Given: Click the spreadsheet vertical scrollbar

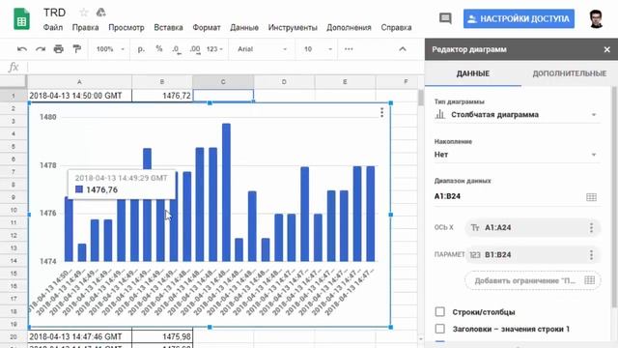Looking at the screenshot, I should tap(421, 98).
